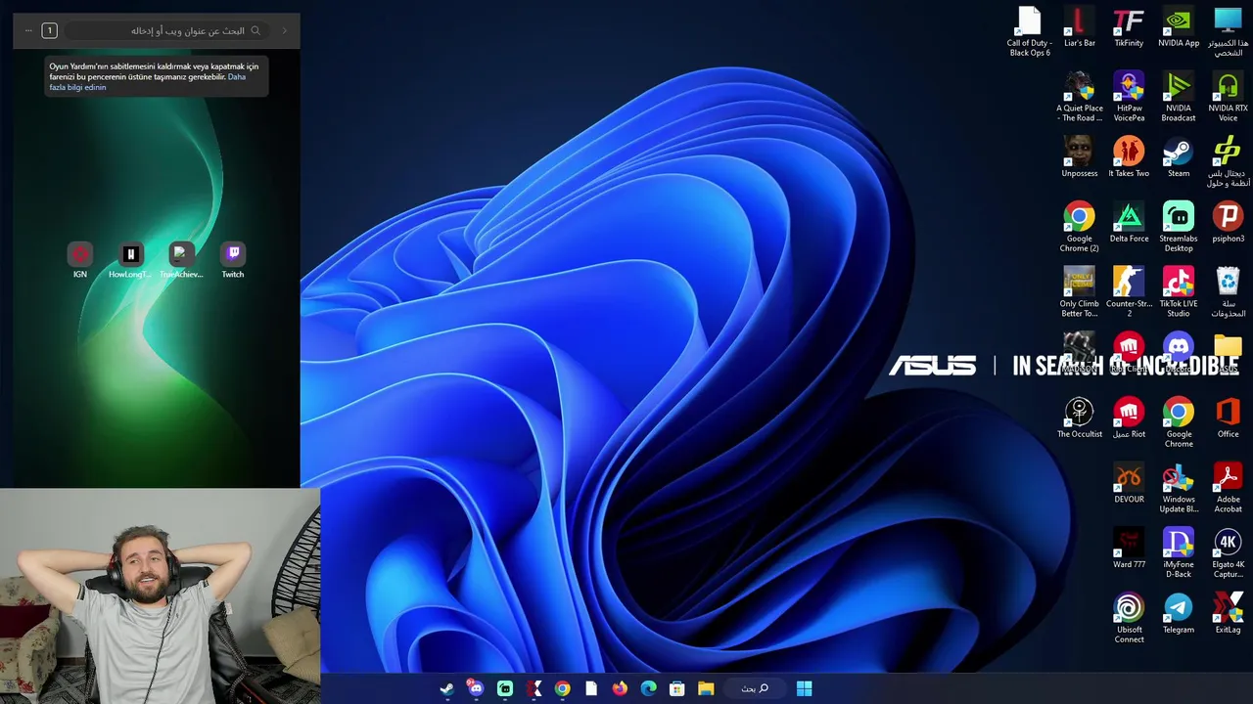Select the Office desktop icon
1253x704 pixels.
click(x=1228, y=418)
